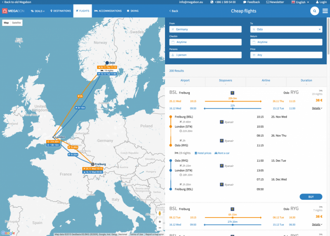Image resolution: width=330 pixels, height=236 pixels.
Task: Open the Price filter showing Any
Action: click(x=286, y=55)
